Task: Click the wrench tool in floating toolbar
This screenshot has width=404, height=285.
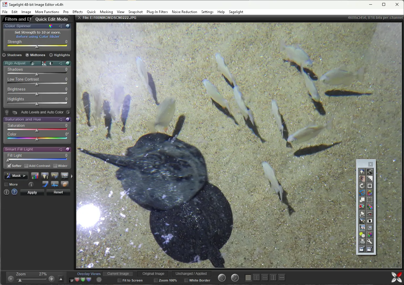Action: pyautogui.click(x=369, y=242)
